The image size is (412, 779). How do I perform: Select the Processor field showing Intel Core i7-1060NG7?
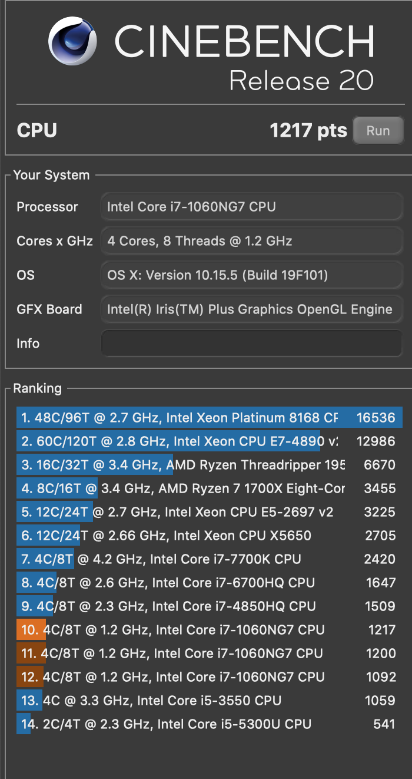click(x=252, y=207)
